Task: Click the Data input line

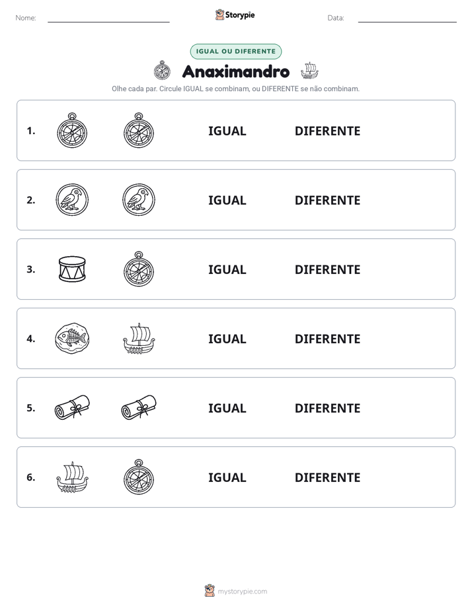Action: [x=407, y=18]
